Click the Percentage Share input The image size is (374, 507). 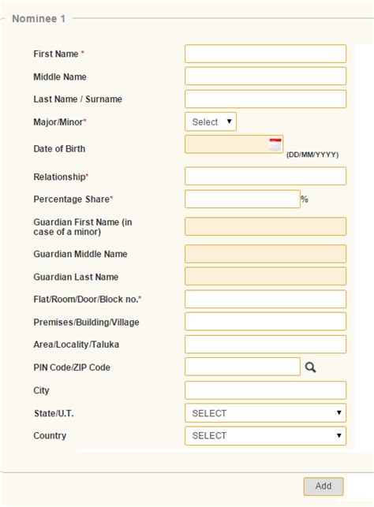243,199
